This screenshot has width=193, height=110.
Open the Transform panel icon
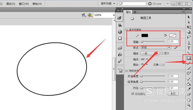[x=120, y=38]
